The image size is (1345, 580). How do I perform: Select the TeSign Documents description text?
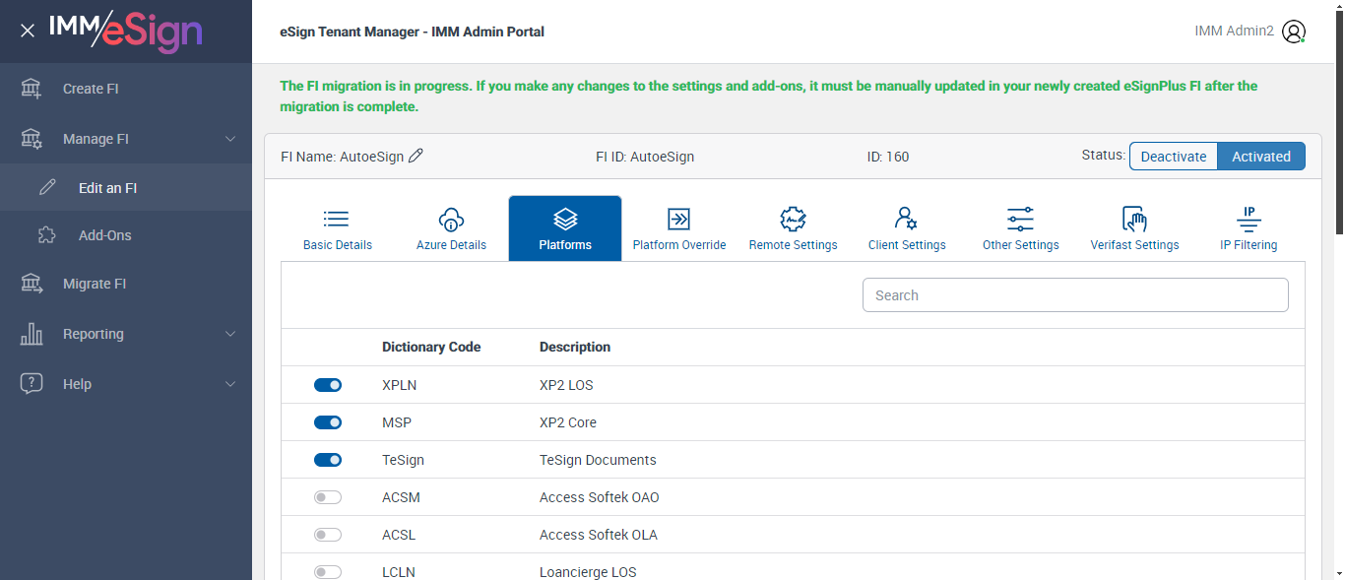tap(598, 460)
